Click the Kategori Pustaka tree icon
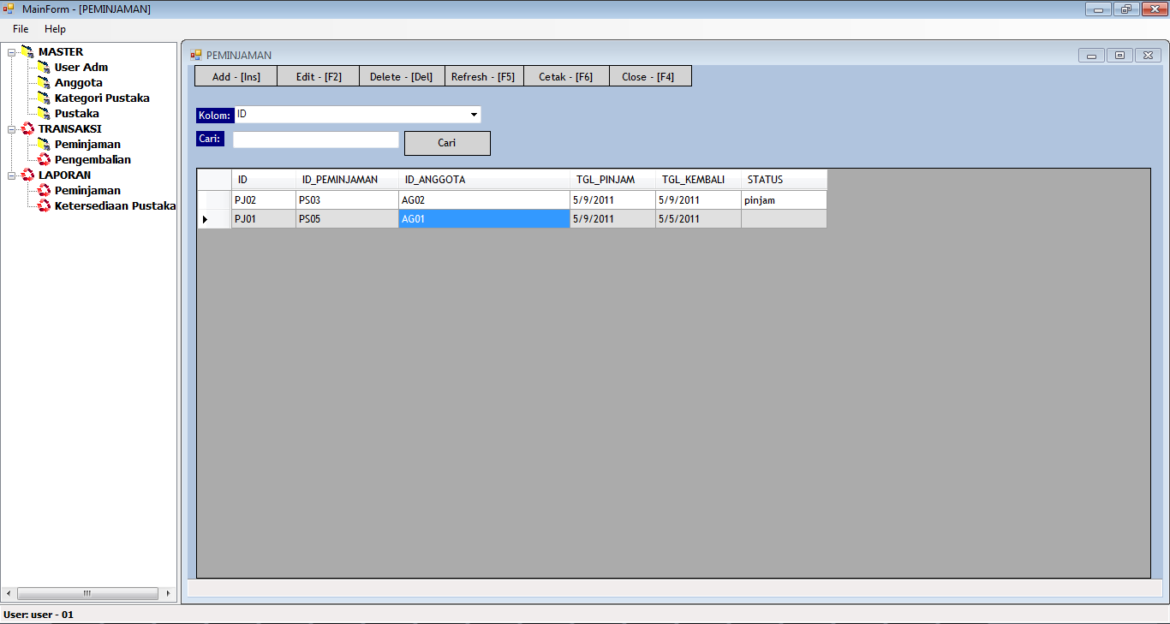 coord(44,98)
